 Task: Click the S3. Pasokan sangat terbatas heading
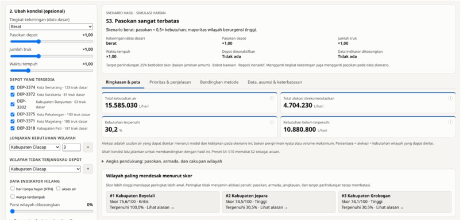tap(142, 21)
